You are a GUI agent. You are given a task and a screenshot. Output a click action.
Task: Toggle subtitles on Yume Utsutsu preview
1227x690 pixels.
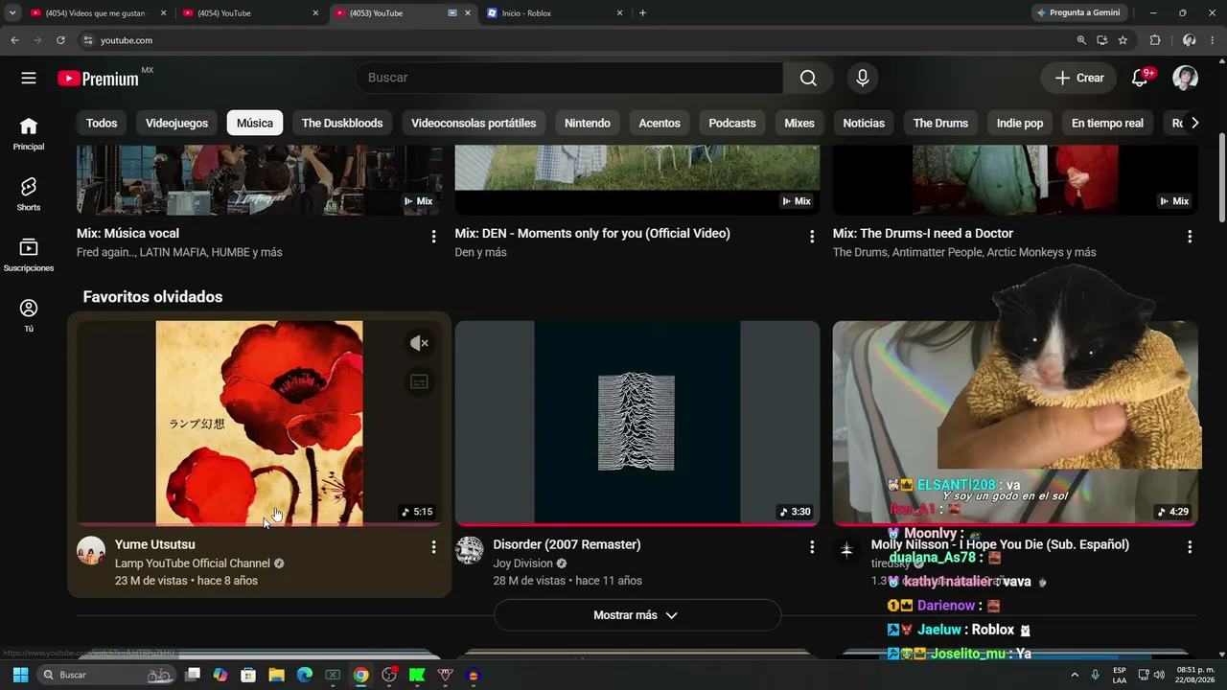[419, 381]
